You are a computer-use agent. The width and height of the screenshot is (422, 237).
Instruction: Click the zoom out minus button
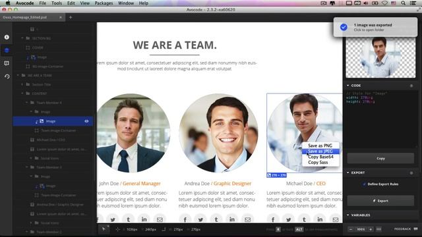tap(350, 229)
